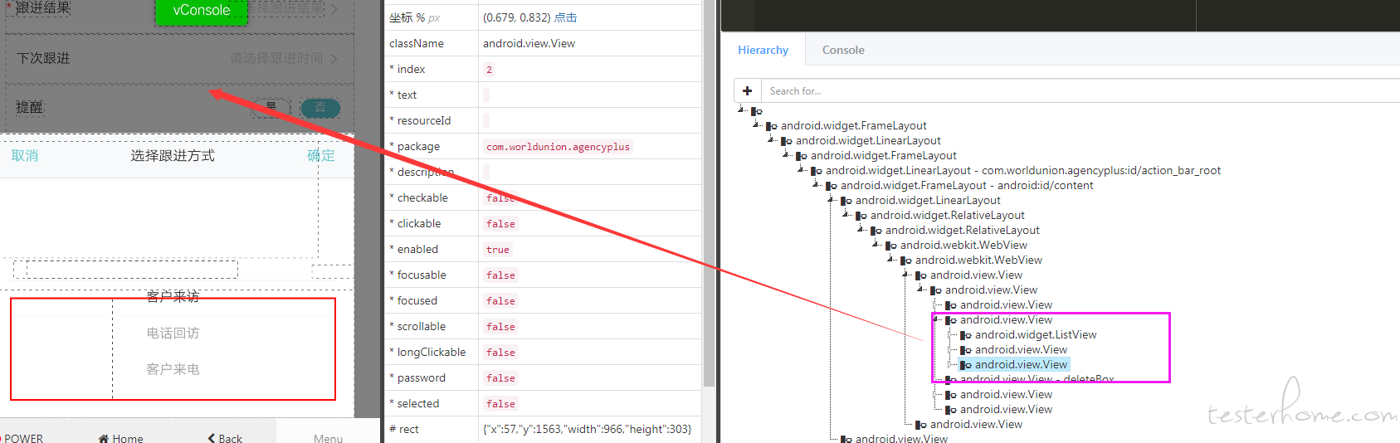Click node icon of android.webkit.WebView first entry
This screenshot has height=443, width=1400.
pyautogui.click(x=891, y=246)
